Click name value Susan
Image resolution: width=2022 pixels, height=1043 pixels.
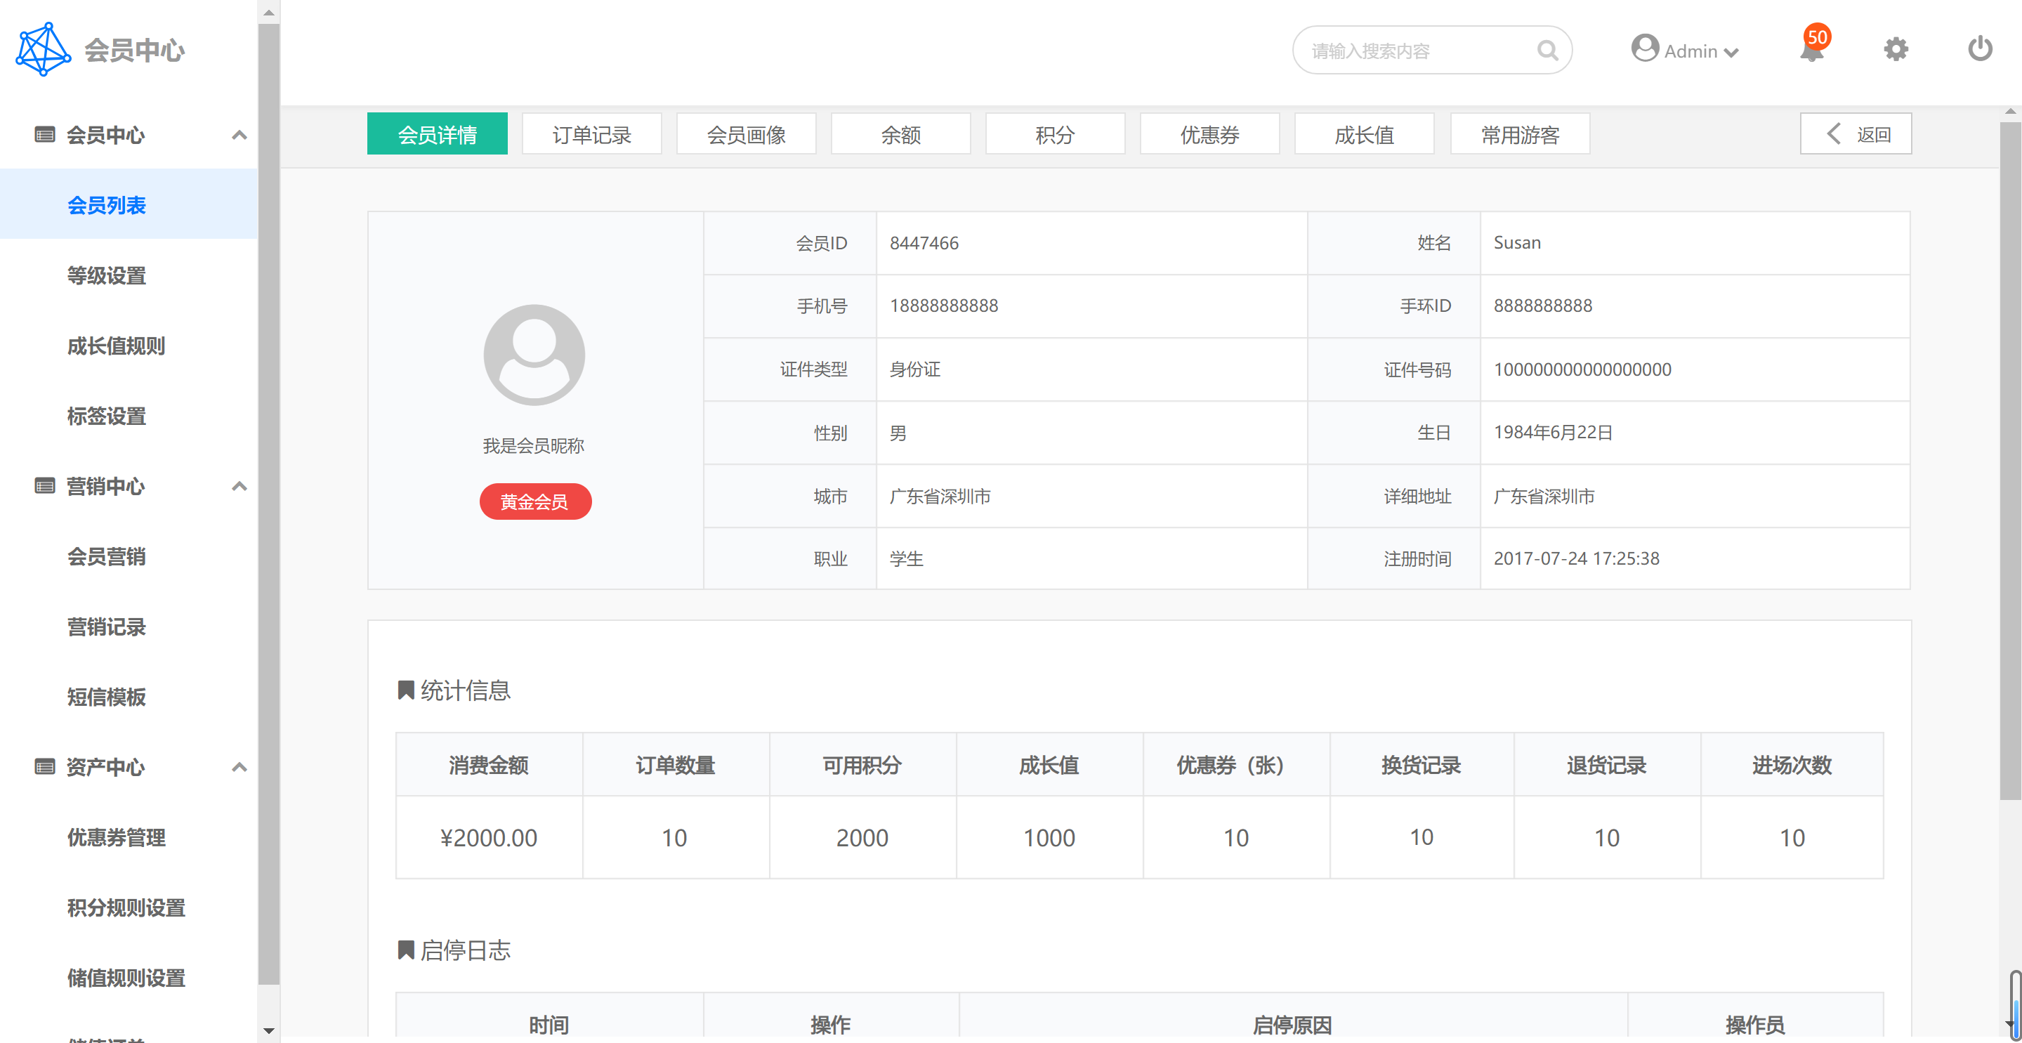pos(1516,242)
